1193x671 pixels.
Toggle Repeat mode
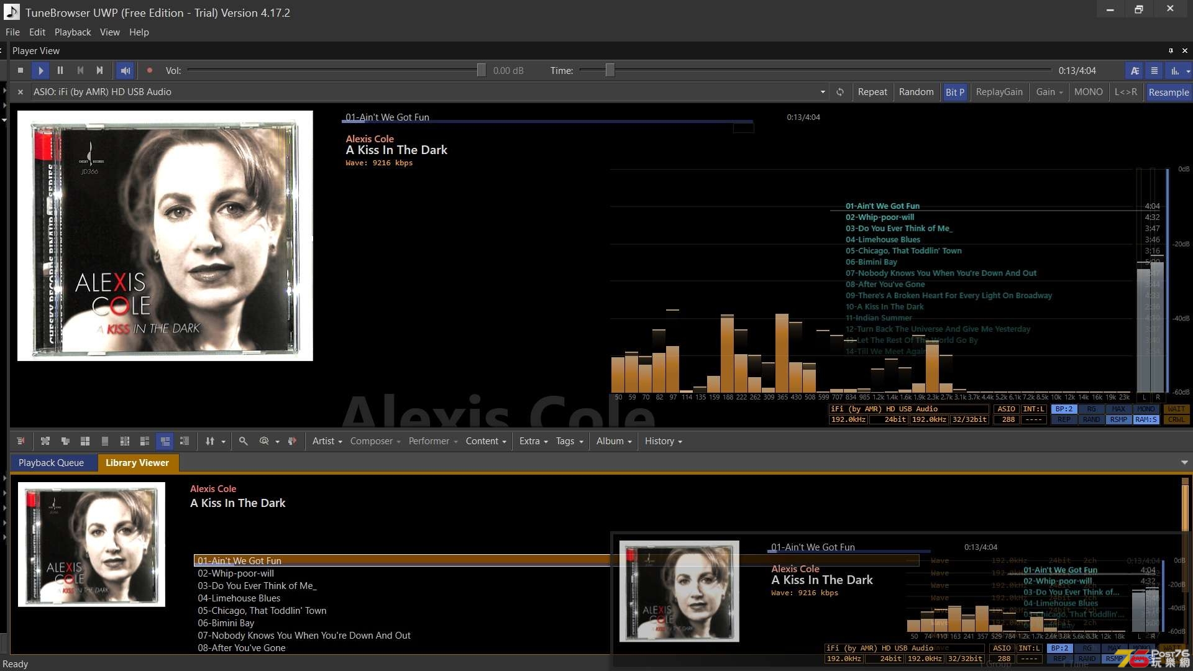[x=872, y=92]
